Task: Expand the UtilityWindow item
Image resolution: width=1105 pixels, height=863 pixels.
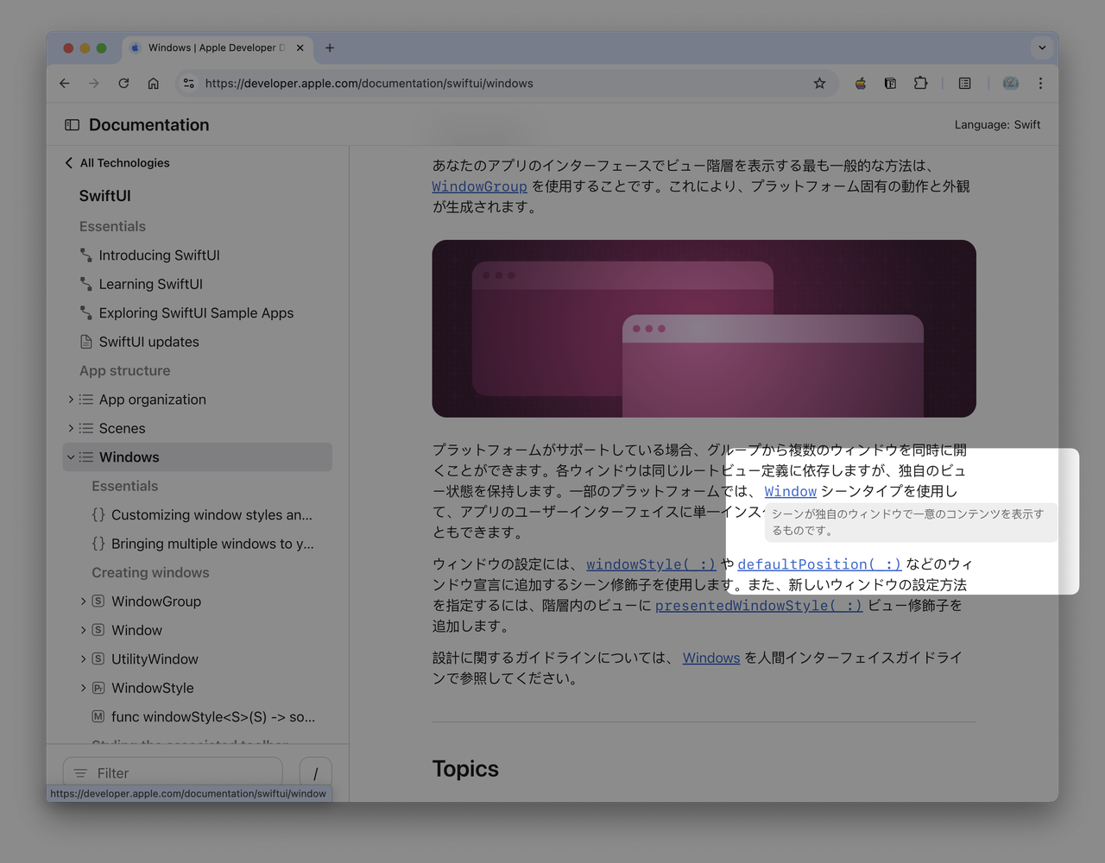Action: pyautogui.click(x=83, y=659)
